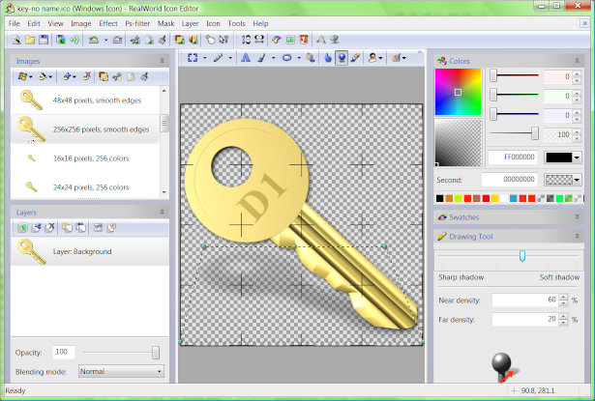The width and height of the screenshot is (595, 401).
Task: Open the Ps-filter menu
Action: click(137, 23)
